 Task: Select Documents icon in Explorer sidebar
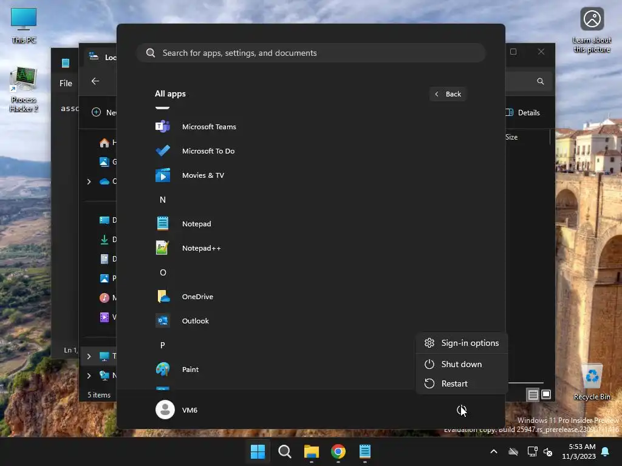tap(104, 258)
